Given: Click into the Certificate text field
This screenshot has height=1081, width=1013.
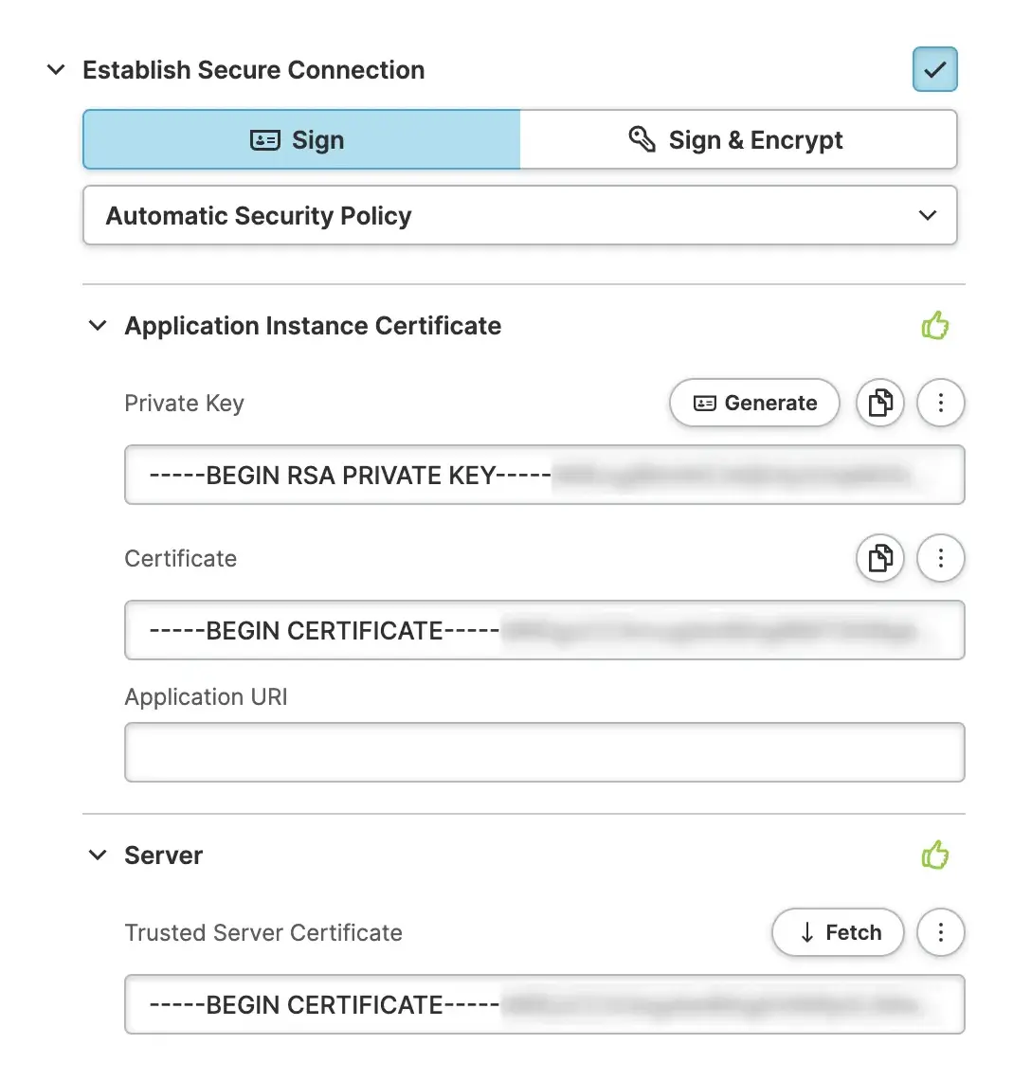Looking at the screenshot, I should click(x=544, y=631).
